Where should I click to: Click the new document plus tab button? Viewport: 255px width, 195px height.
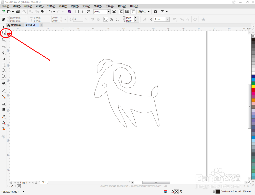[41, 25]
